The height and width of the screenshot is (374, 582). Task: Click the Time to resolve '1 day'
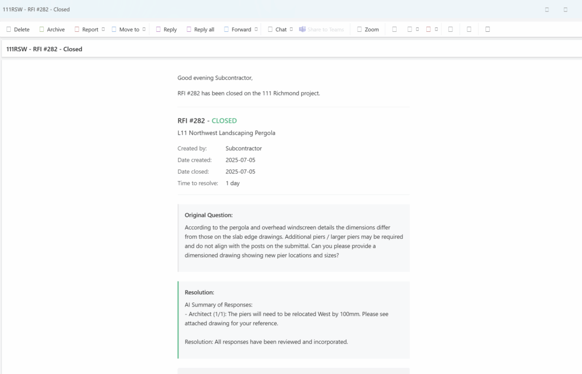(x=232, y=183)
